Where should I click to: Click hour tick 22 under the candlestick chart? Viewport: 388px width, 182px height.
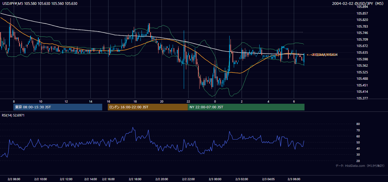pos(188,101)
